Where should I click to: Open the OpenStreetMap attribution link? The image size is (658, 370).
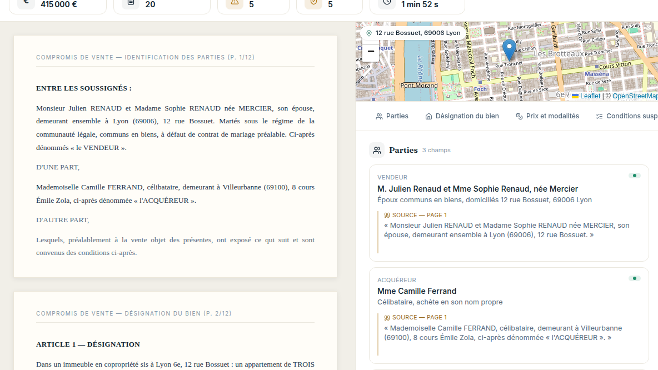[635, 96]
